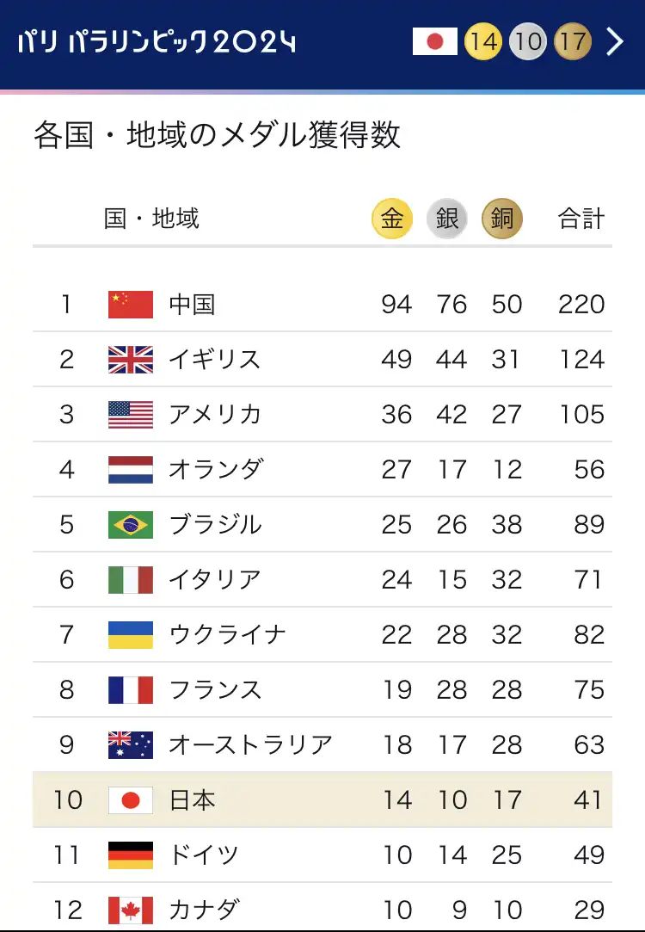Screen dimensions: 645x932
Task: Select the 中国 row flag
Action: 131,305
